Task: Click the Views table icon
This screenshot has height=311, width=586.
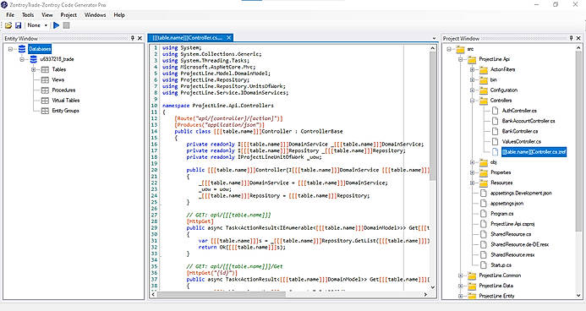Action: (x=45, y=80)
